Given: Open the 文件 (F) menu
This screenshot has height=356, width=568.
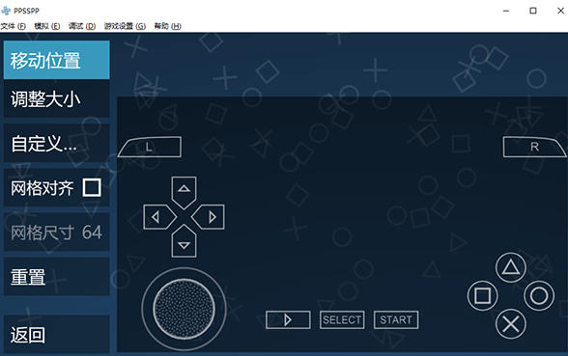Looking at the screenshot, I should [x=14, y=26].
